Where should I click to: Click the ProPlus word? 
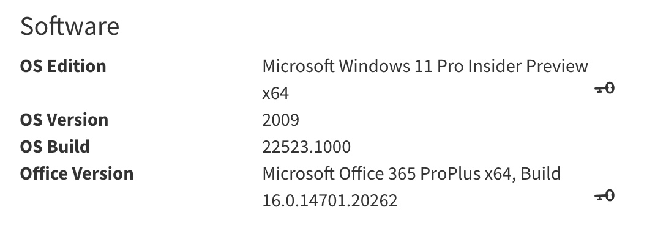[x=451, y=173]
